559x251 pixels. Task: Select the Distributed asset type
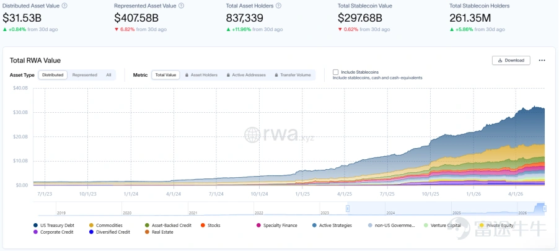point(53,75)
